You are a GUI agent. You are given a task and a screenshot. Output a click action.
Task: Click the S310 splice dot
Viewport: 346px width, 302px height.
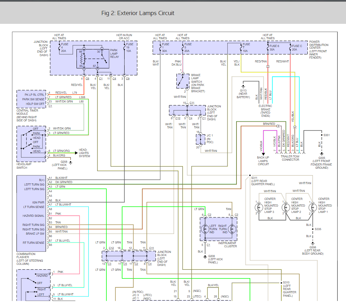pyautogui.click(x=281, y=283)
